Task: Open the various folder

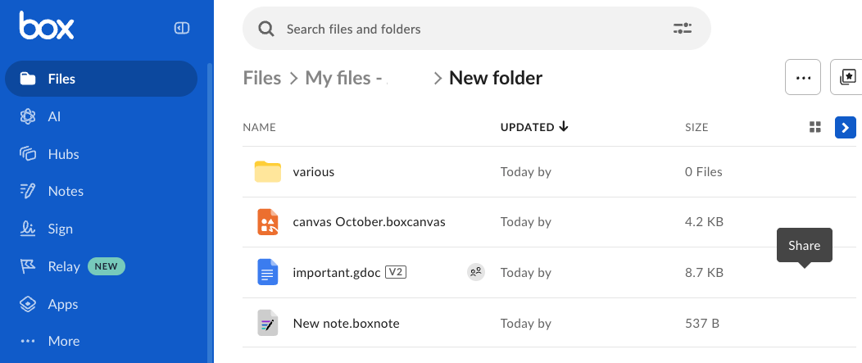Action: tap(313, 172)
